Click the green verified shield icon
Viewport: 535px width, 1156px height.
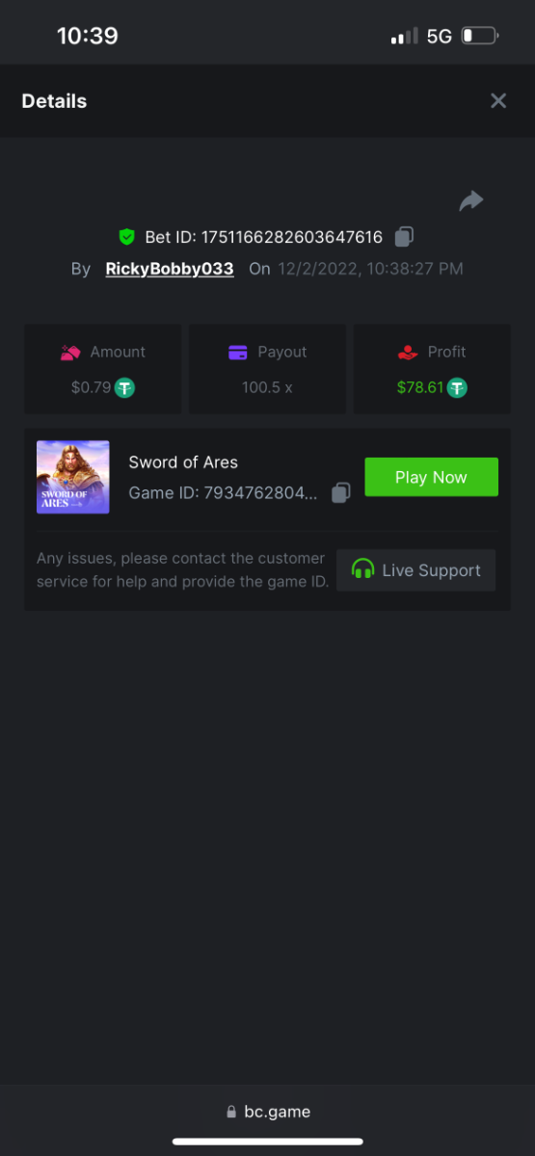[x=126, y=236]
